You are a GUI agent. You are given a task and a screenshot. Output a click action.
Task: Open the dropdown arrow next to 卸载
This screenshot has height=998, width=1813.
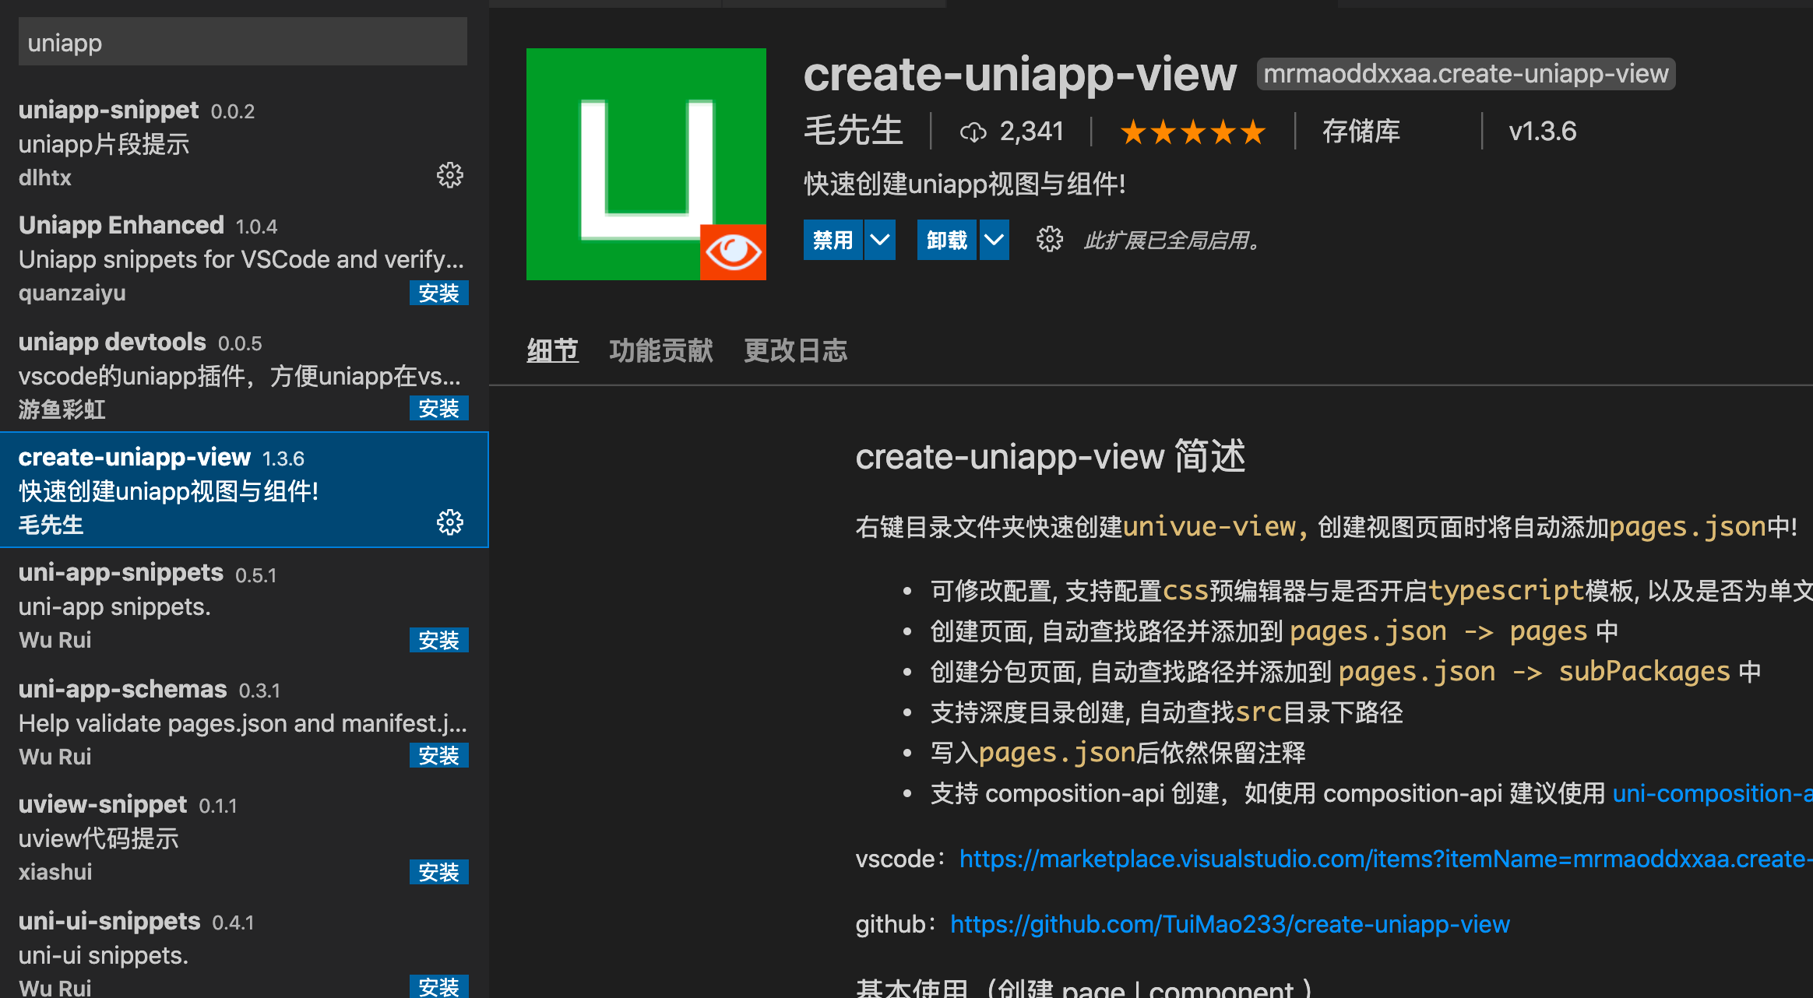point(994,240)
